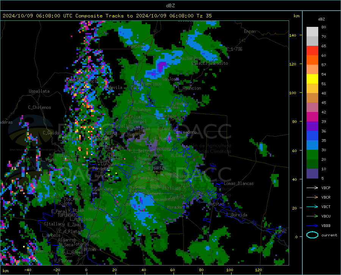
Task: Click the 'VBCU' legend label
Action: click(x=326, y=216)
